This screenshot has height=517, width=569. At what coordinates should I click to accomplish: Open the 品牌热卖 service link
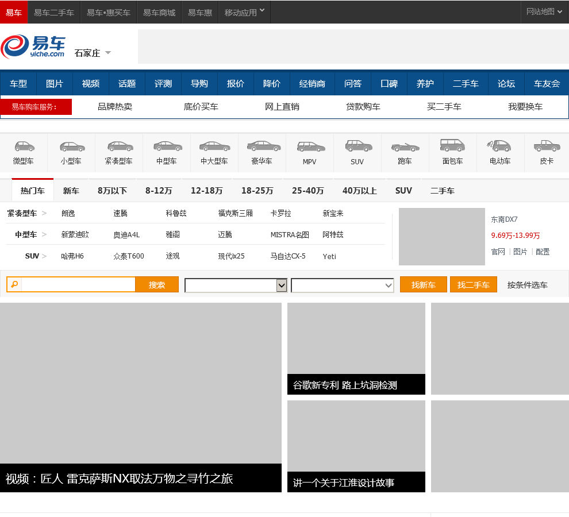tap(115, 107)
